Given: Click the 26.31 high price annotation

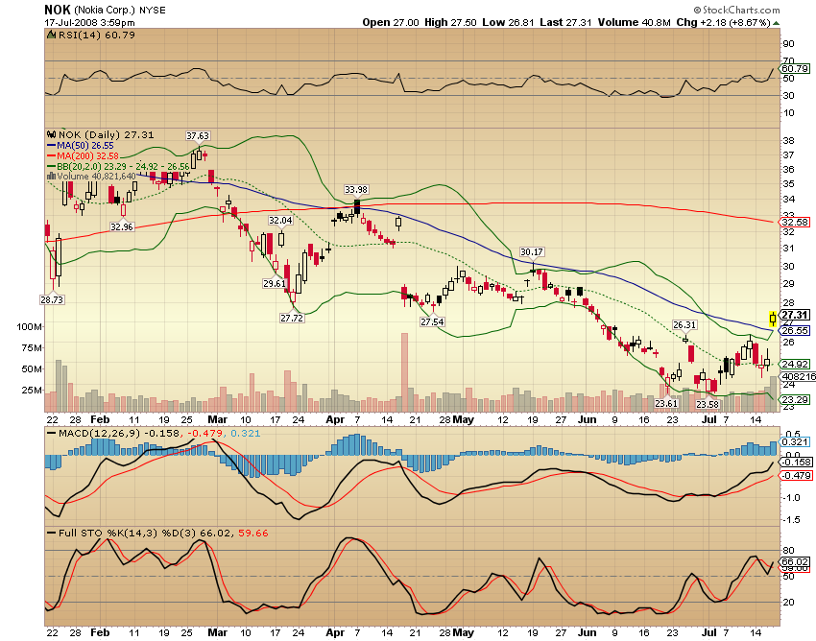Looking at the screenshot, I should click(684, 324).
